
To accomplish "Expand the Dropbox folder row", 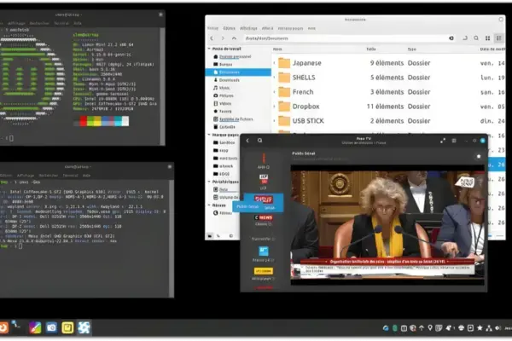I will 274,107.
